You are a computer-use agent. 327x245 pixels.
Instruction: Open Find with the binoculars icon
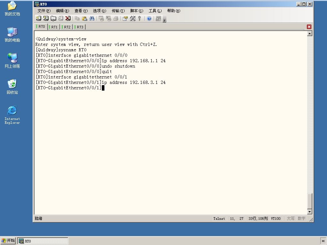(x=92, y=19)
